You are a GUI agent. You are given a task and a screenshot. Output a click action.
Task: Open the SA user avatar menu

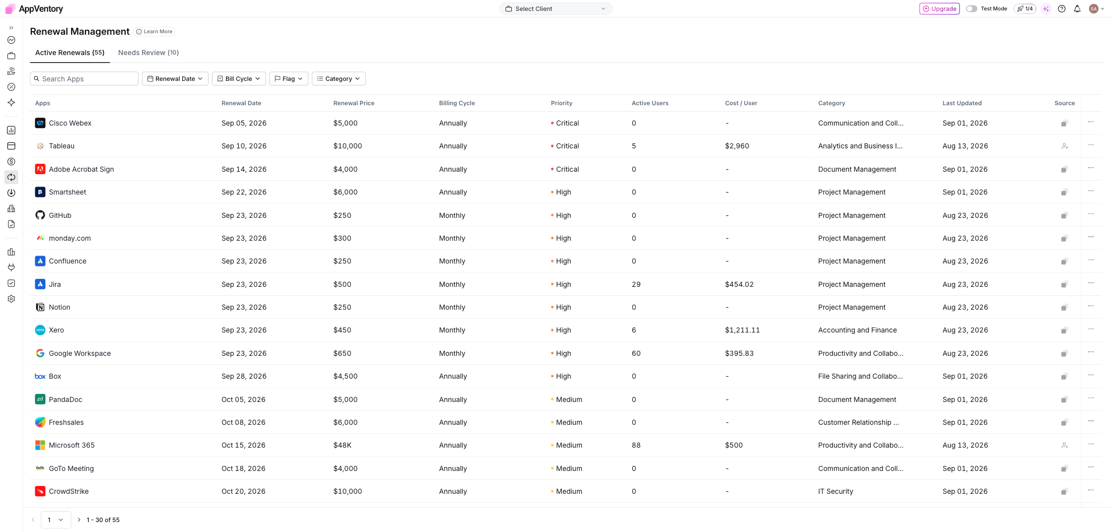point(1096,8)
